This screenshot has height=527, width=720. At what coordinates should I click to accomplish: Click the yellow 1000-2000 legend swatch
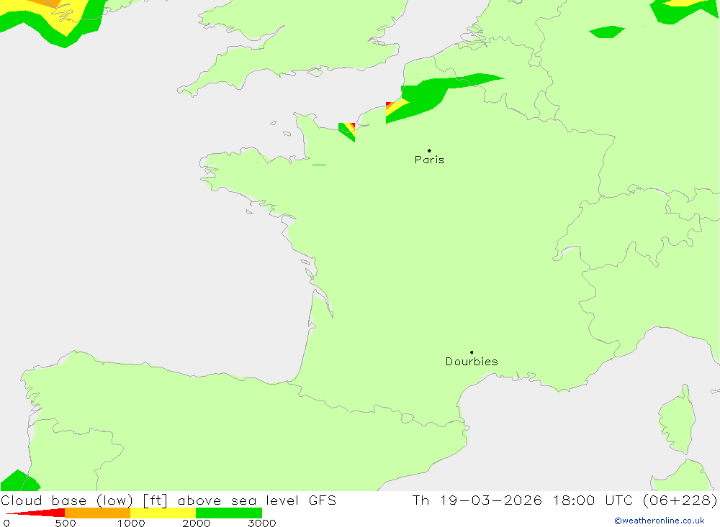163,513
